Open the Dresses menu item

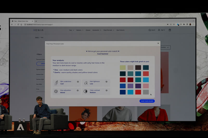coord(88,30)
